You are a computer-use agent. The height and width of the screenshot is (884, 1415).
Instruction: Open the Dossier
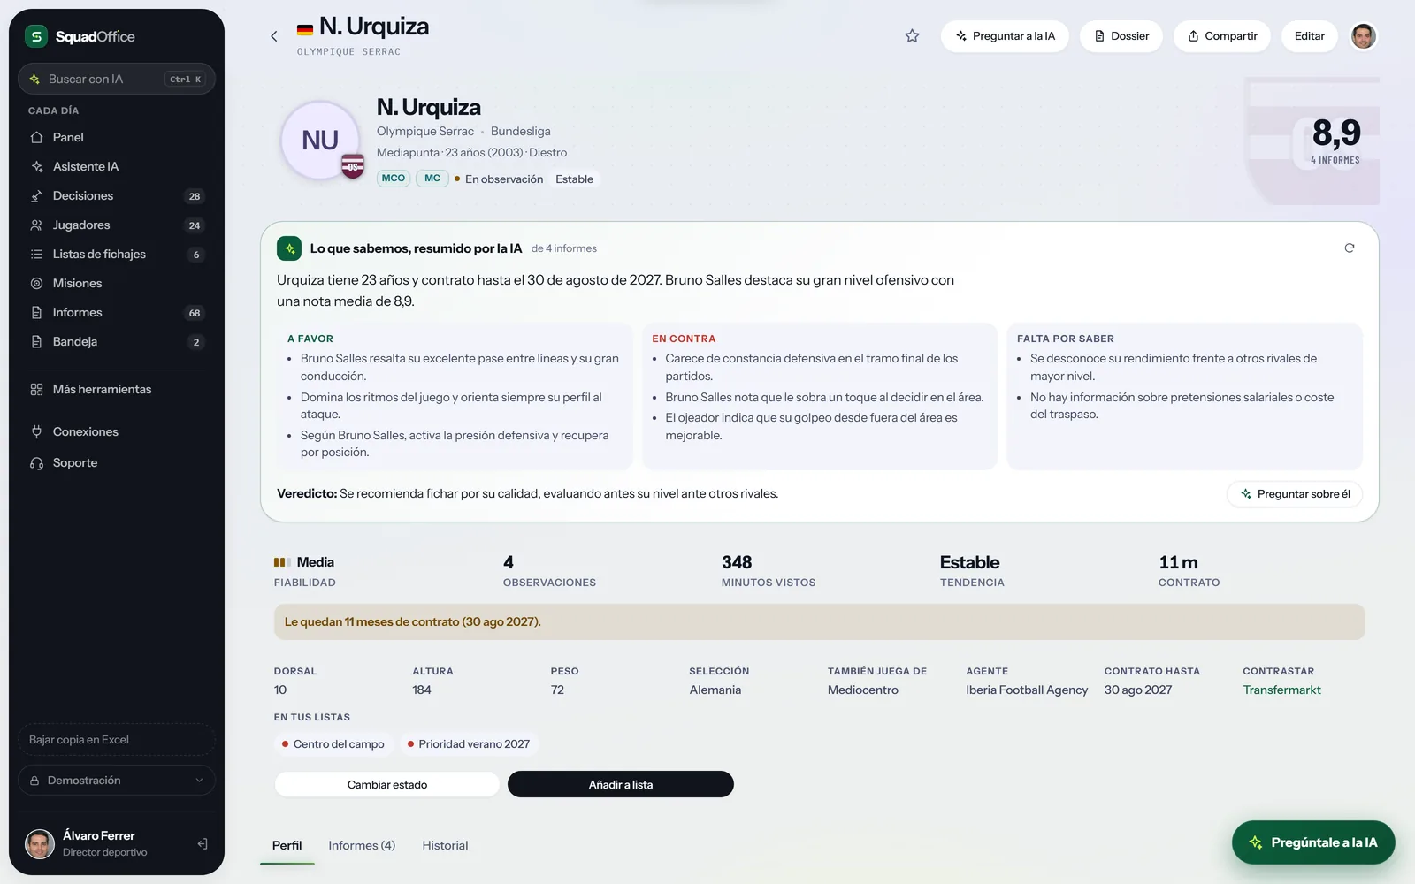[x=1121, y=36]
